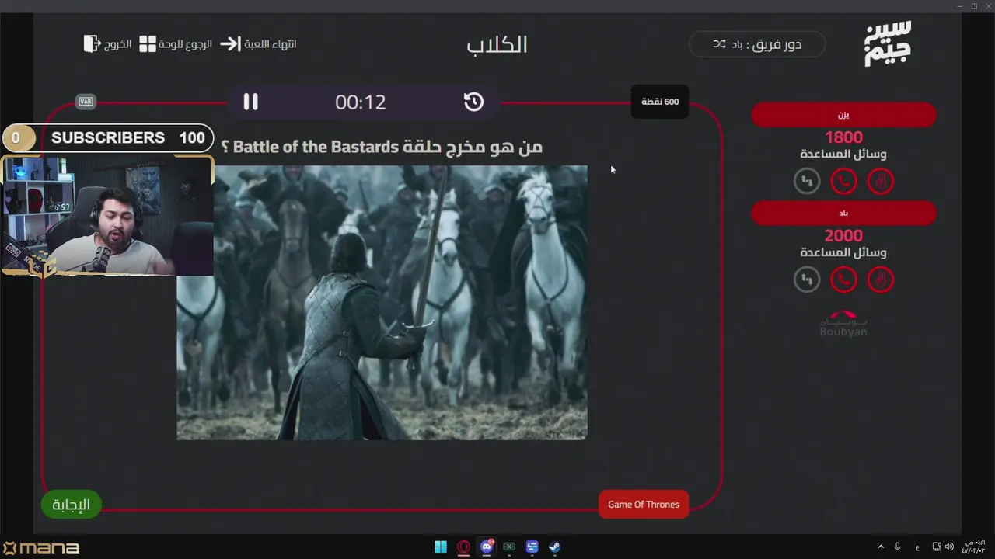Click the سين جيم logo

[888, 44]
